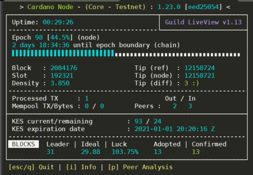Click the epoch progress 44.5% value
The height and width of the screenshot is (175, 253).
click(60, 38)
